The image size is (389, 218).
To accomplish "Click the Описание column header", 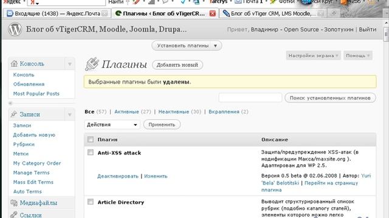I will click(x=275, y=139).
